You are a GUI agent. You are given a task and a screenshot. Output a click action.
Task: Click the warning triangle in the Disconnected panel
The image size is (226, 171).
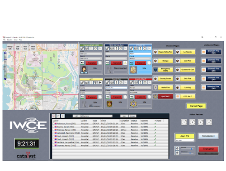click(x=125, y=63)
